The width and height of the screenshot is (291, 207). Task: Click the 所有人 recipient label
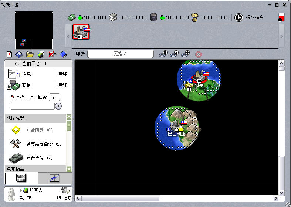point(36,190)
